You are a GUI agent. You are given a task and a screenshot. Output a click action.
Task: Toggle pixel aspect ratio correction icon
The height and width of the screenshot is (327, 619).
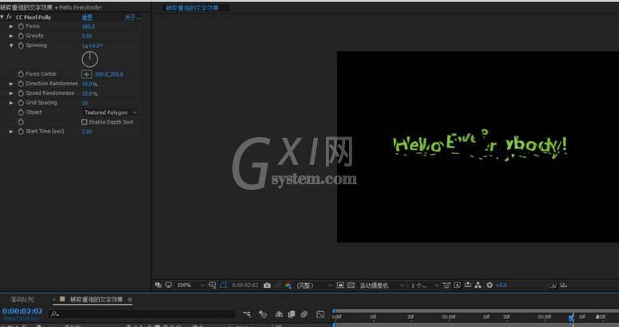pos(446,285)
